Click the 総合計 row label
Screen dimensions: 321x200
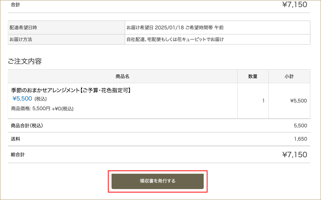pyautogui.click(x=18, y=155)
